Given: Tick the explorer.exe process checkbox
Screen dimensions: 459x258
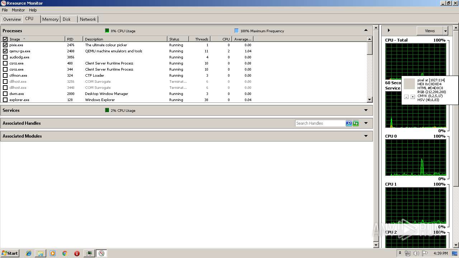Looking at the screenshot, I should pos(5,100).
